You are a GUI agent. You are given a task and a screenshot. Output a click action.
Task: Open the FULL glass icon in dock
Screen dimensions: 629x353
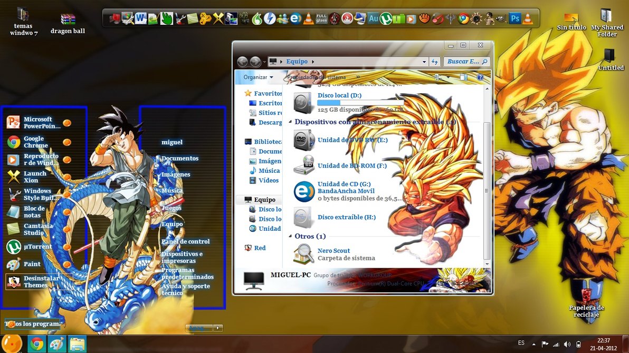click(x=321, y=18)
